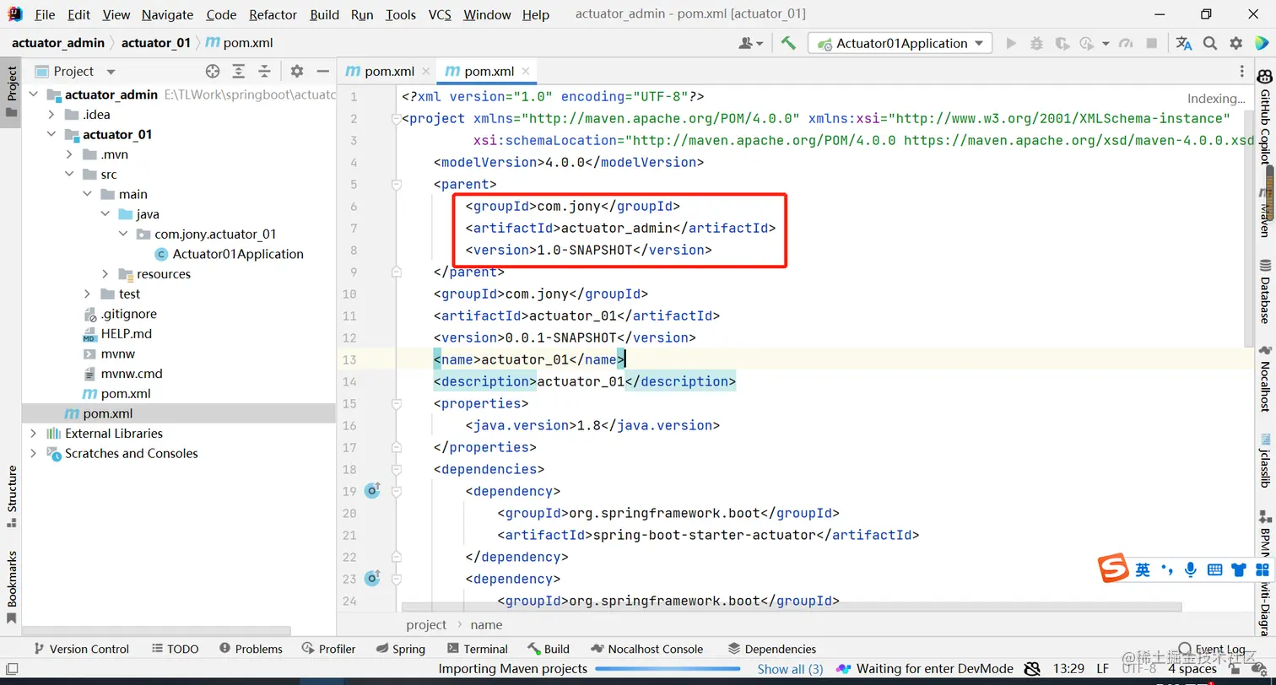Expand External Libraries node
This screenshot has height=685, width=1276.
pyautogui.click(x=33, y=434)
